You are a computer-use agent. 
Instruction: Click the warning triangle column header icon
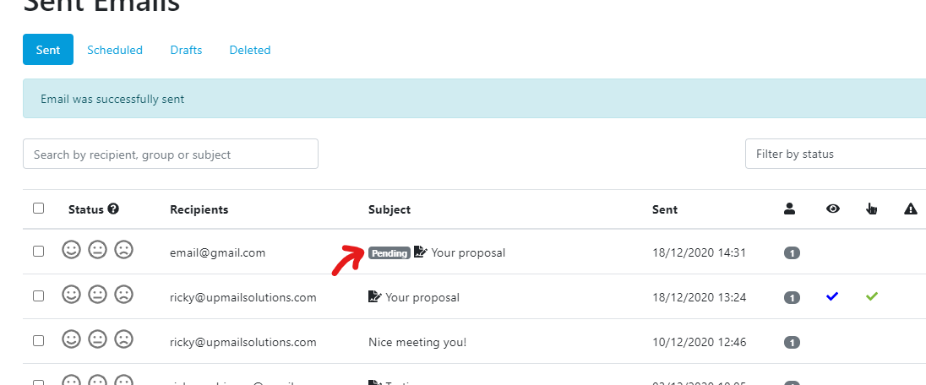pos(911,209)
